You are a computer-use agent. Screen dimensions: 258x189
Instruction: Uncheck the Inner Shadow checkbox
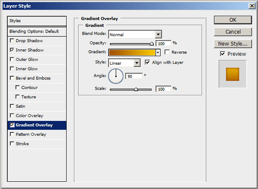pos(12,50)
